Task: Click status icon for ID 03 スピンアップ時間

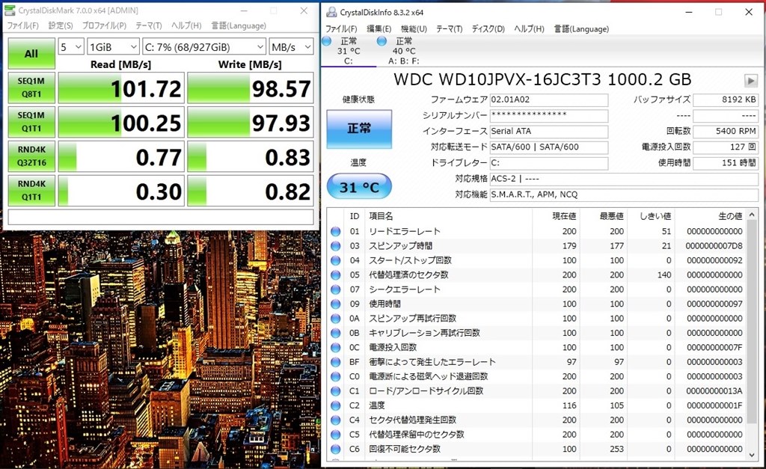Action: [336, 246]
